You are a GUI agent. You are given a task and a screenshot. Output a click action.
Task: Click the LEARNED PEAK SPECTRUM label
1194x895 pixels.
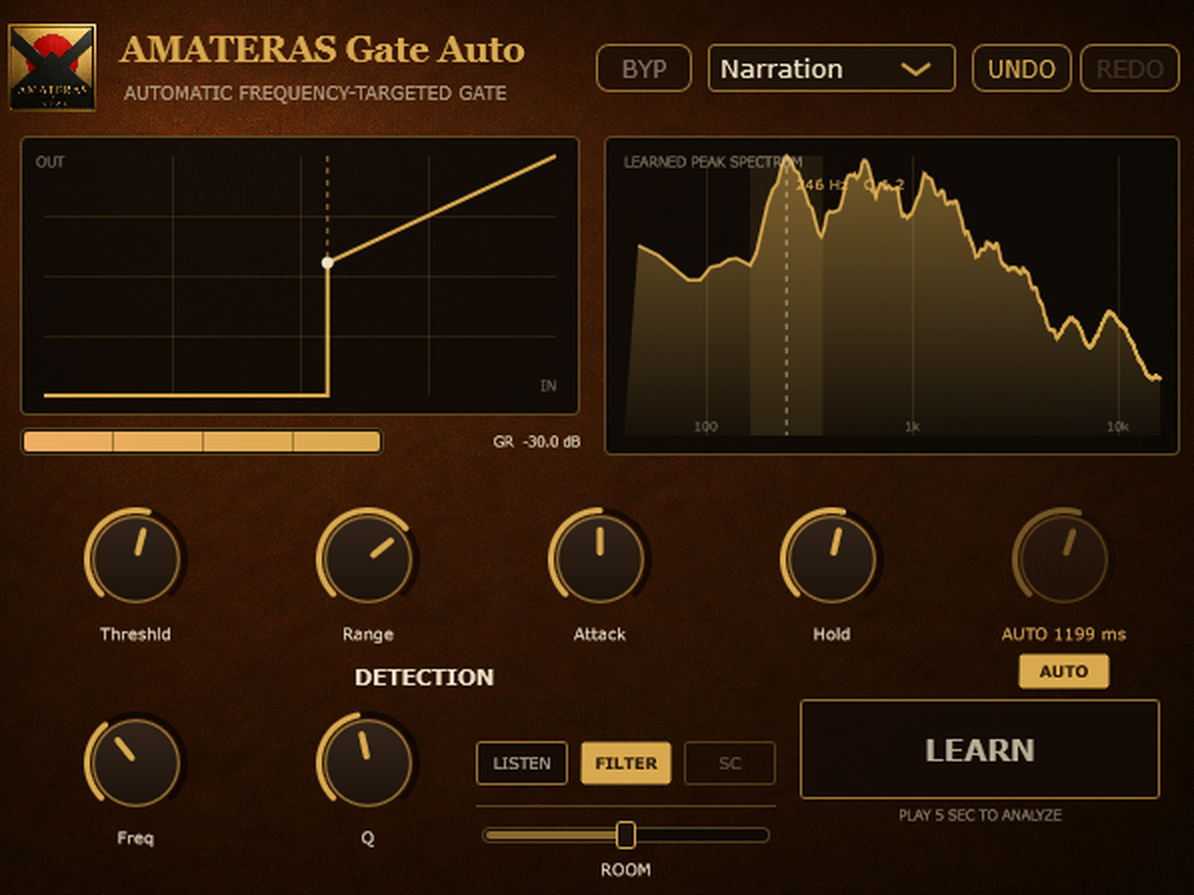tap(713, 162)
